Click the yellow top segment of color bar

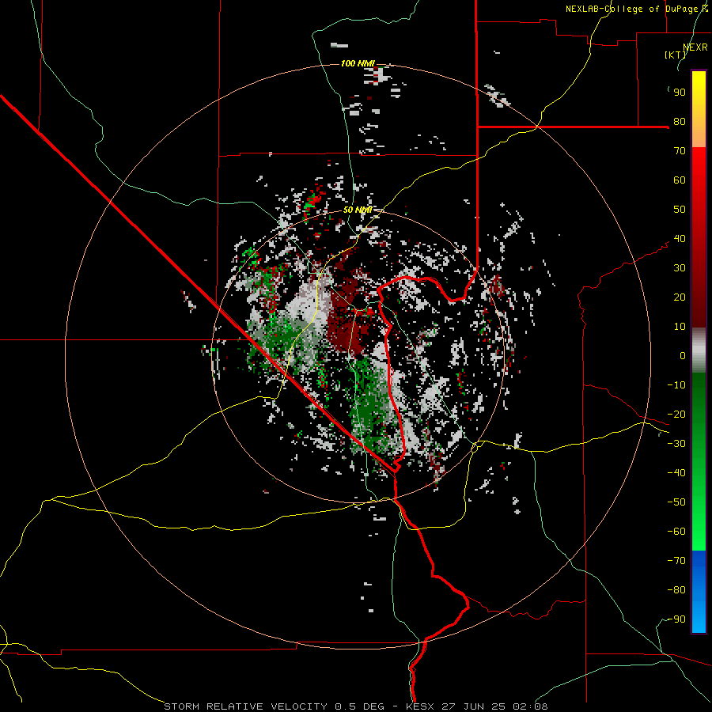[699, 109]
